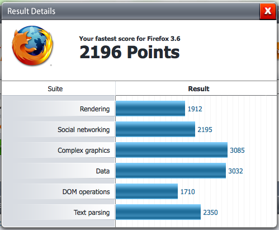Click the 1912 score value
Viewport: 279px width, 230px height.
coord(195,109)
